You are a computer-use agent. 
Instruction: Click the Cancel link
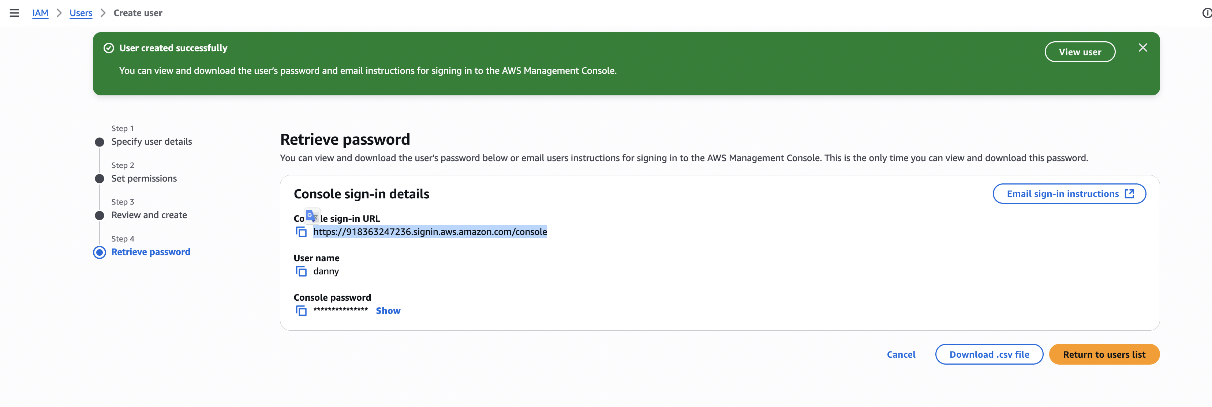point(901,354)
